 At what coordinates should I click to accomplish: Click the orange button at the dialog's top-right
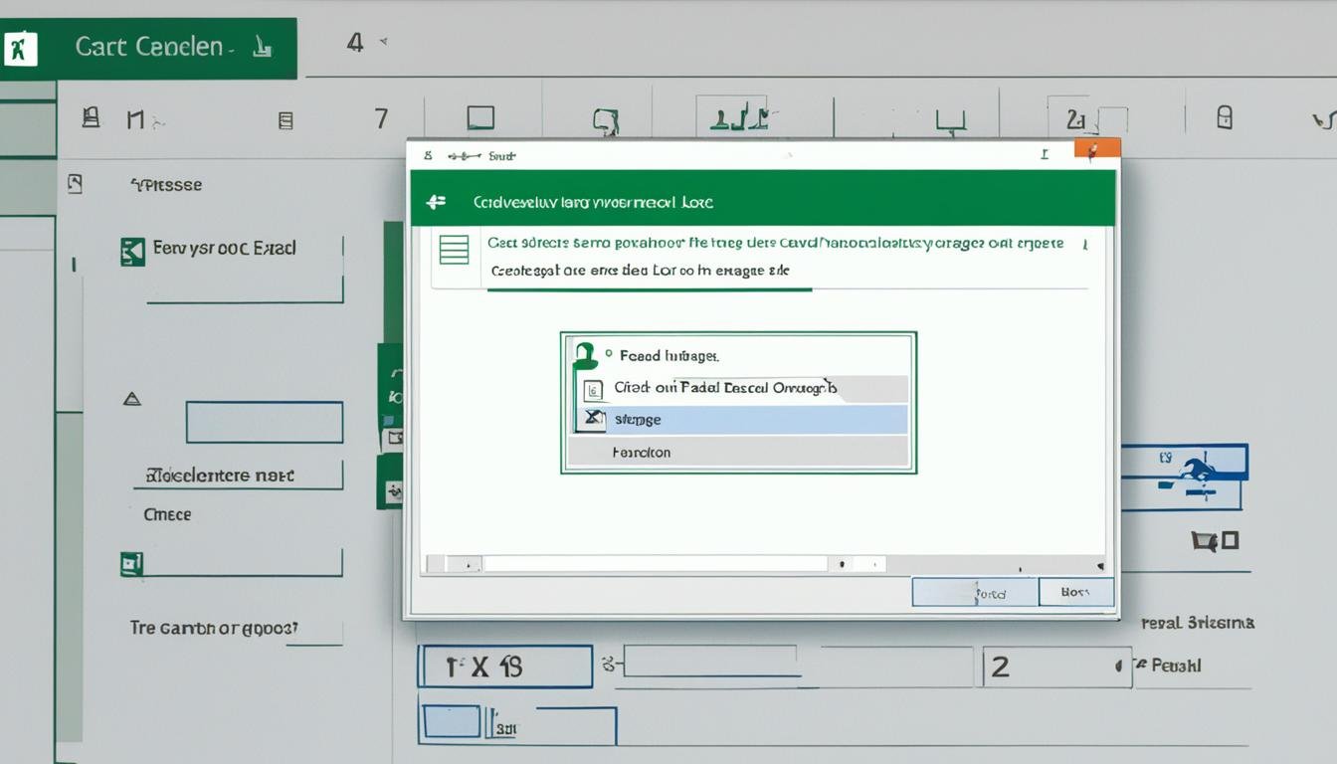pos(1097,149)
